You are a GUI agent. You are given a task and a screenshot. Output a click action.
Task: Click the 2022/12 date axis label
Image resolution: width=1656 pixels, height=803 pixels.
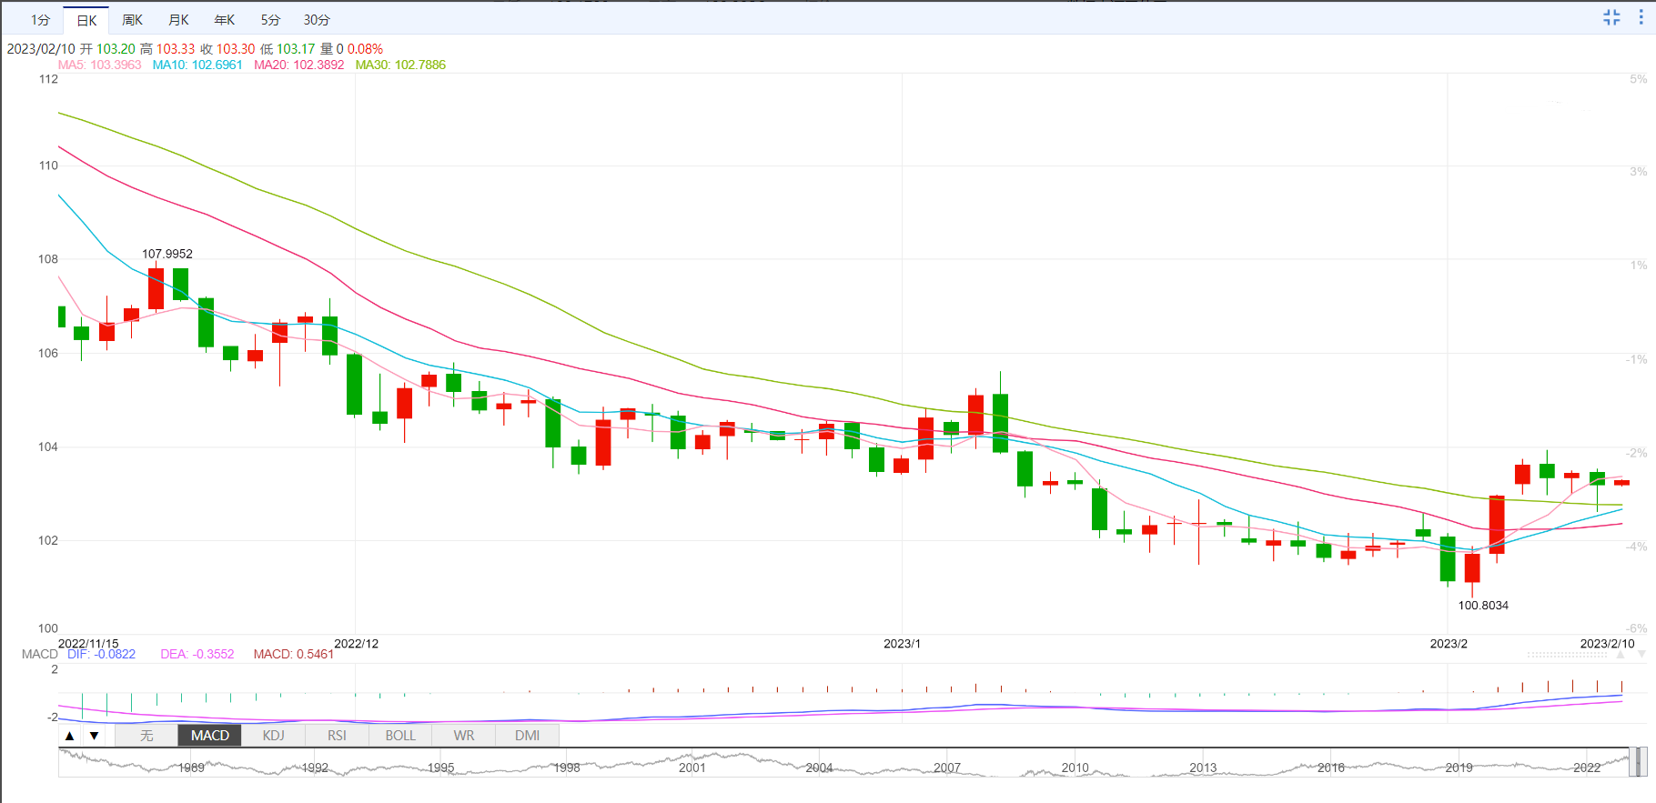tap(357, 643)
